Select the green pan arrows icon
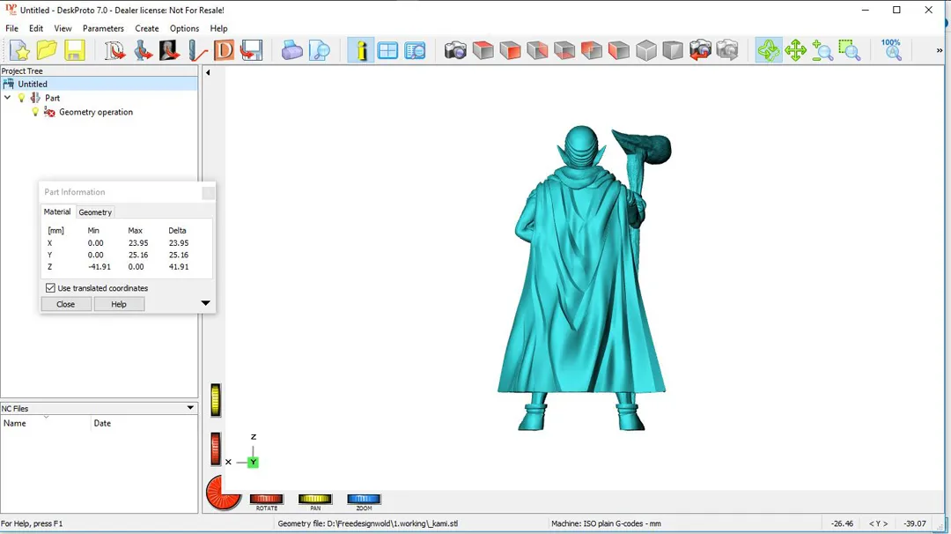 coord(795,50)
